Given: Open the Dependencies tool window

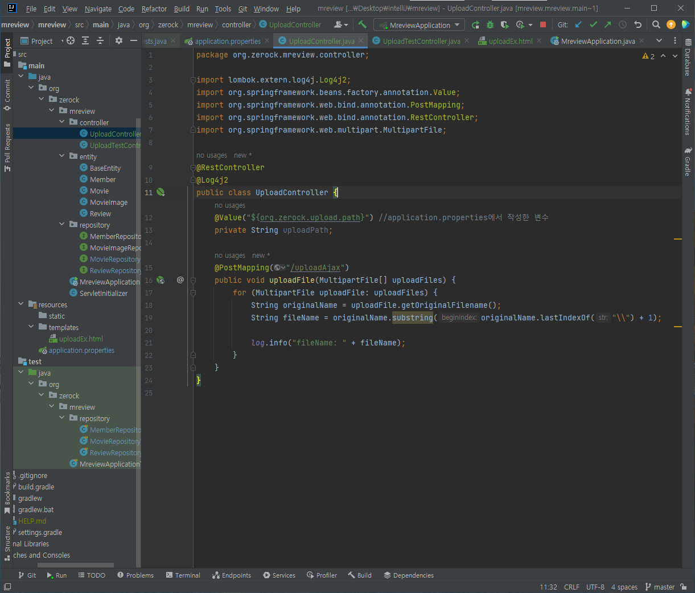Looking at the screenshot, I should (x=409, y=575).
